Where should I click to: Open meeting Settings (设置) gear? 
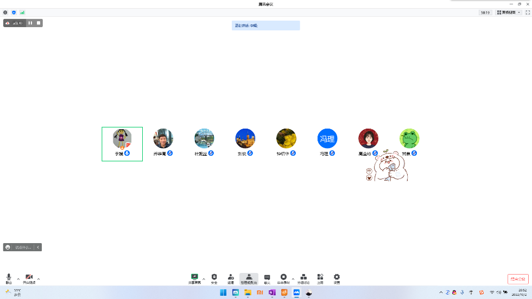point(337,278)
